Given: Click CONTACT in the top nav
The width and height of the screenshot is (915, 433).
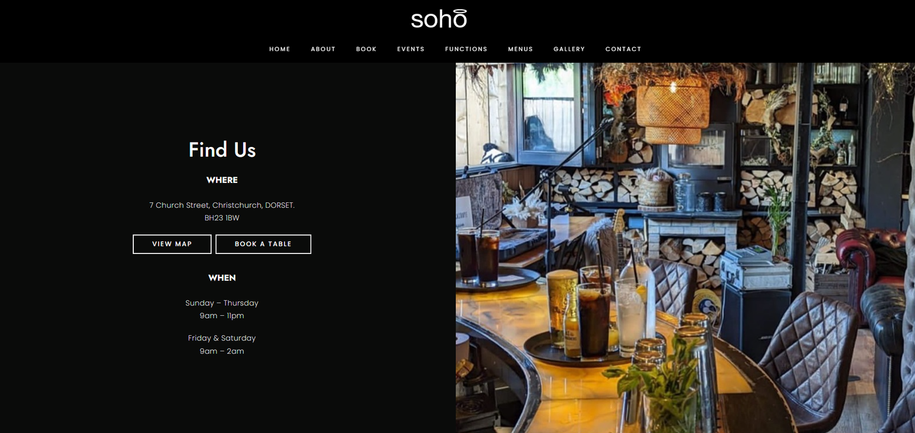Looking at the screenshot, I should click(623, 49).
